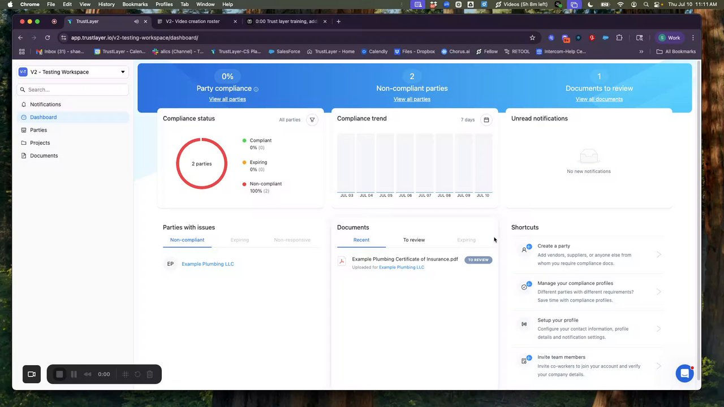Click View all parties under Non-compliant parties
The height and width of the screenshot is (407, 724).
pos(412,99)
